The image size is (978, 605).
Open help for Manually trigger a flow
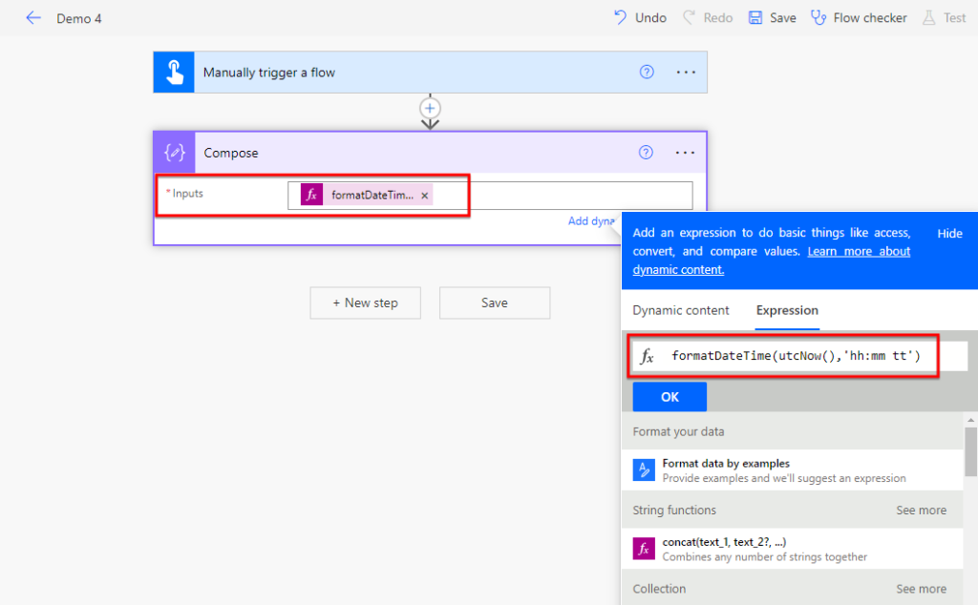[x=647, y=73]
